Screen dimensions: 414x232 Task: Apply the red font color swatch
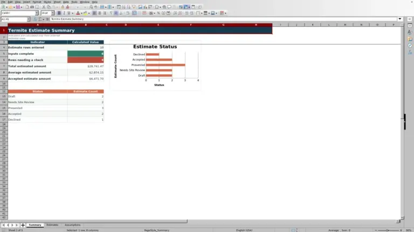tap(78, 13)
